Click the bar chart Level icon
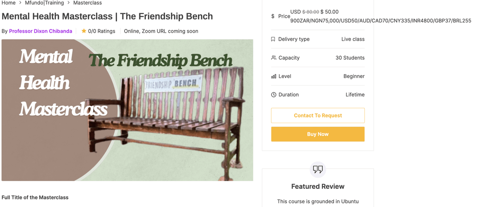Image resolution: width=477 pixels, height=207 pixels. [273, 76]
